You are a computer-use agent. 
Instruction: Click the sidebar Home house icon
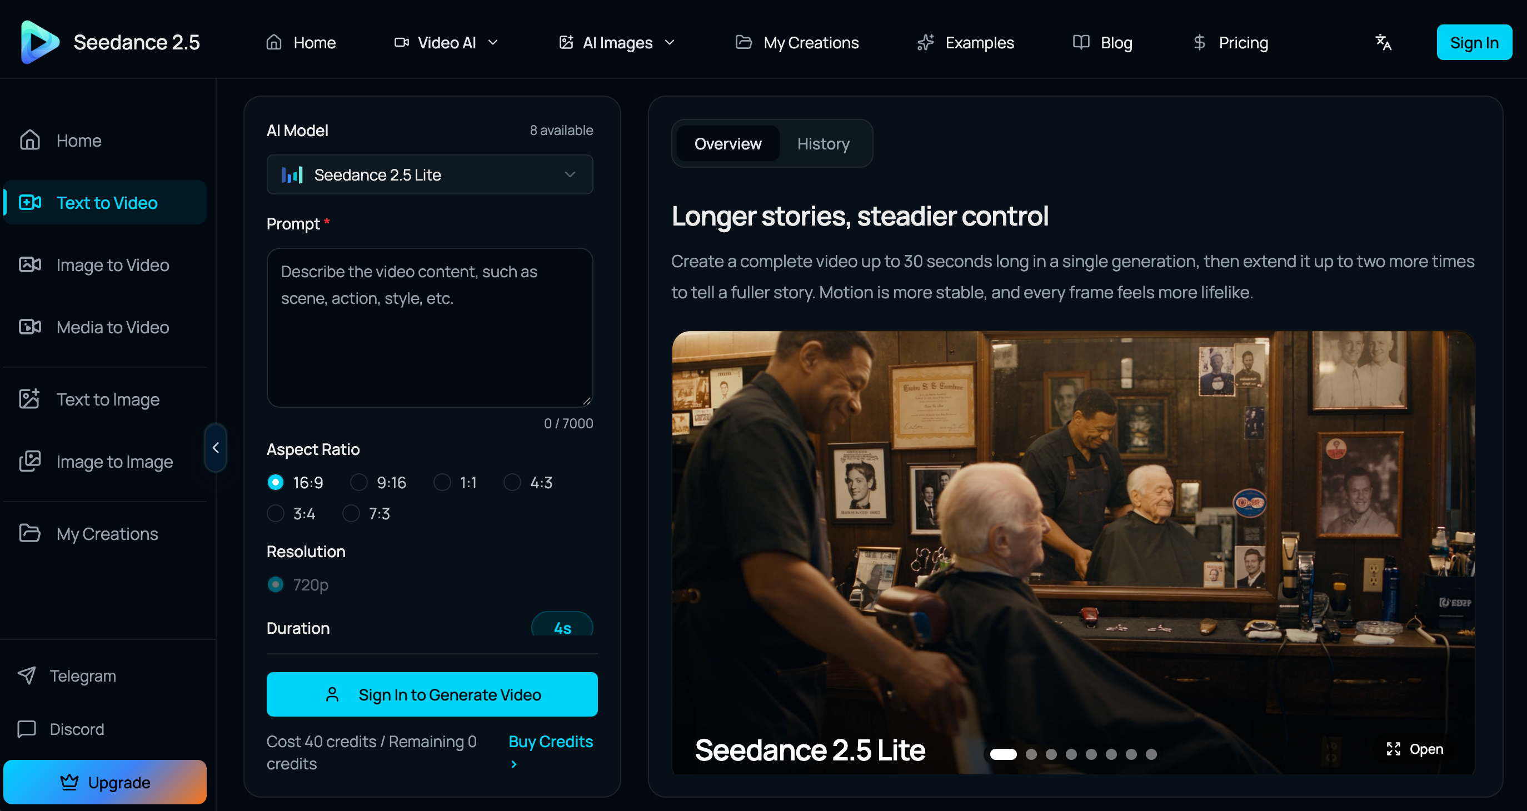tap(29, 141)
